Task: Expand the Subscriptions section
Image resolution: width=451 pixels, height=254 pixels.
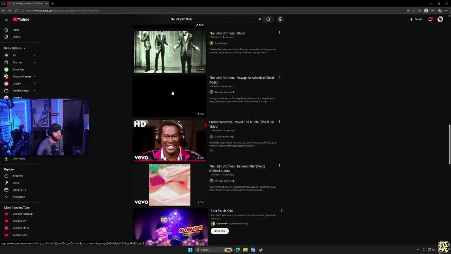Action: pyautogui.click(x=14, y=48)
